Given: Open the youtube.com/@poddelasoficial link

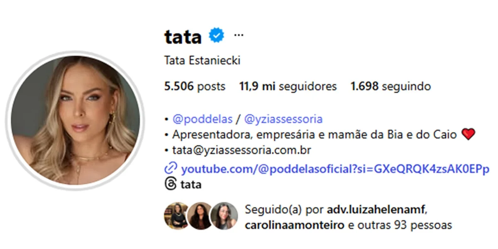Looking at the screenshot, I should (x=335, y=169).
